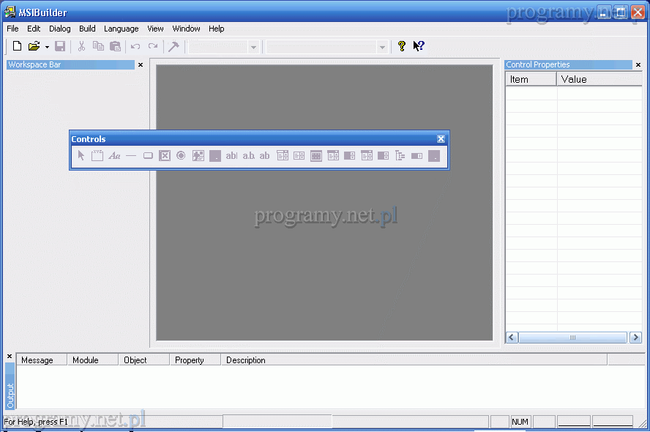Select the arrow pointer tool in Controls
The height and width of the screenshot is (432, 650).
(81, 155)
